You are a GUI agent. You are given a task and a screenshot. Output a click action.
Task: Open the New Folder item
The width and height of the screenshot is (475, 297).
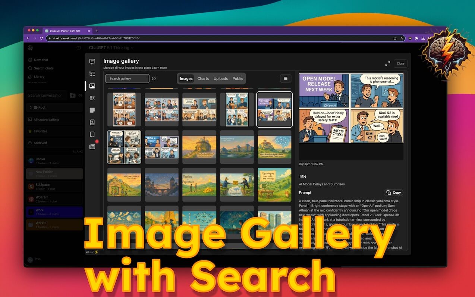tap(54, 173)
